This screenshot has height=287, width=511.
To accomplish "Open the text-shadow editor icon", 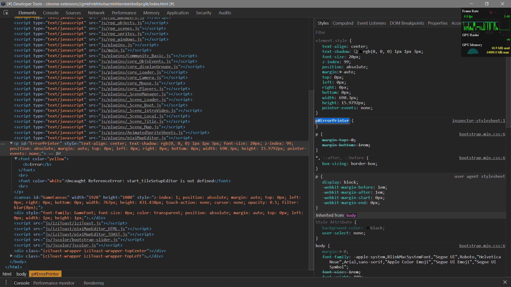I will (356, 52).
